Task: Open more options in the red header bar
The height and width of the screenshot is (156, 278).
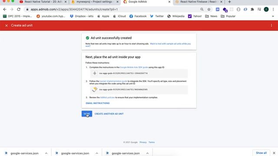Action: [x=271, y=26]
